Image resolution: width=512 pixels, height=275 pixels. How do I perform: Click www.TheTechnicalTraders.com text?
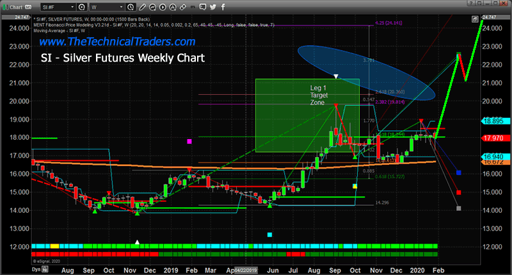(x=117, y=42)
